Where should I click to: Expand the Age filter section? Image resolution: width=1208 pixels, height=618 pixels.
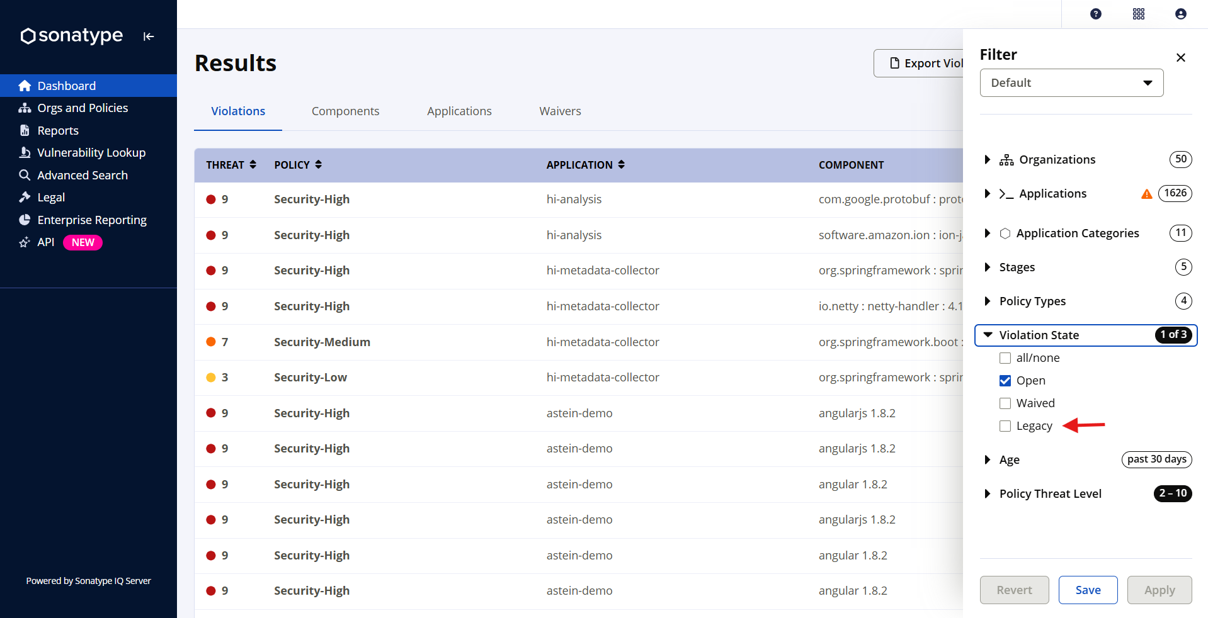click(x=988, y=460)
